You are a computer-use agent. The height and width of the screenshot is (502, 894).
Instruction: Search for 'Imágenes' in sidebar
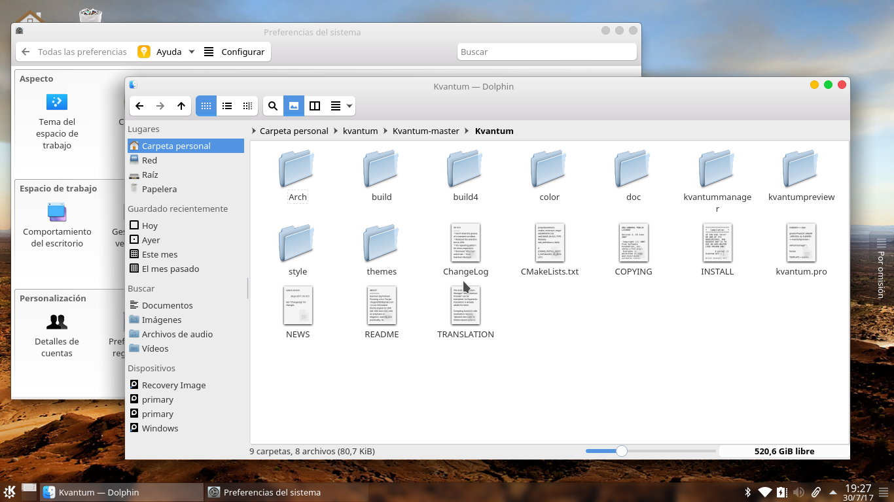point(186,320)
